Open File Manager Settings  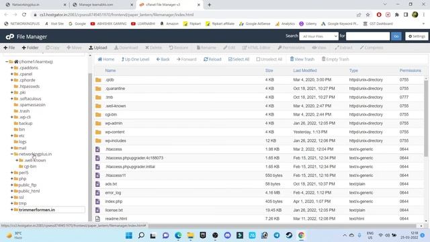click(x=417, y=36)
